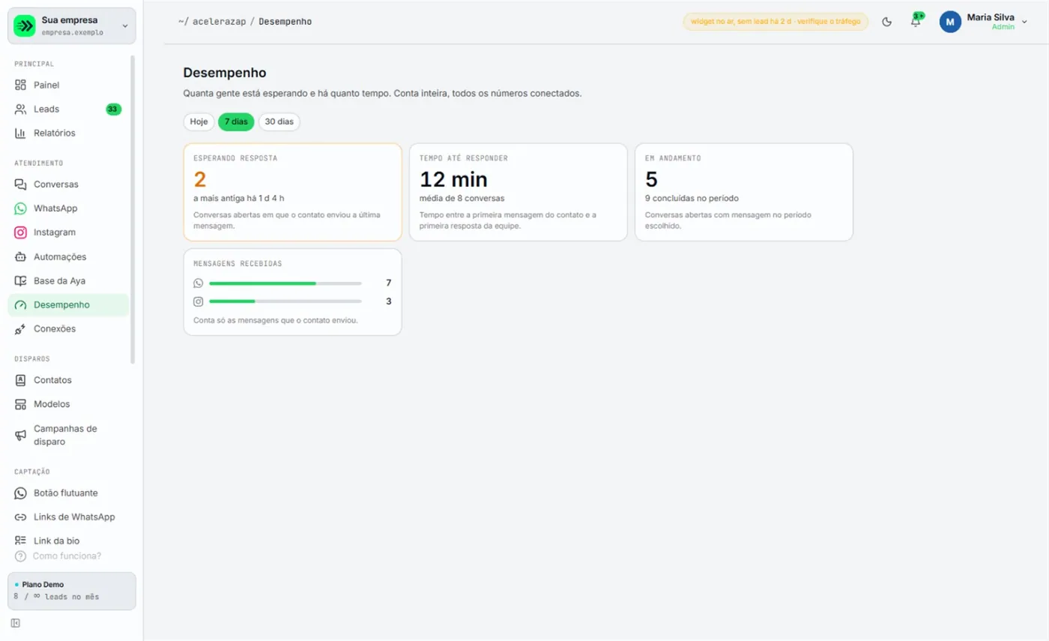Viewport: 1049px width, 641px height.
Task: Click the Conversas chat bubbles icon
Action: [x=21, y=184]
